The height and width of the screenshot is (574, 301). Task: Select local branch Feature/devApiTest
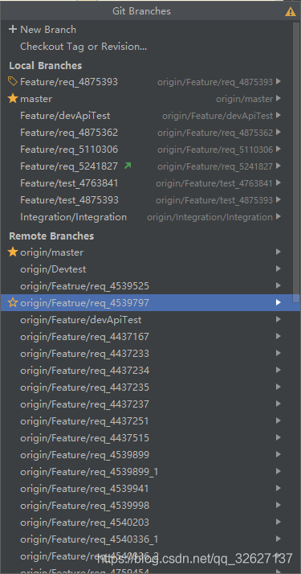coord(65,116)
